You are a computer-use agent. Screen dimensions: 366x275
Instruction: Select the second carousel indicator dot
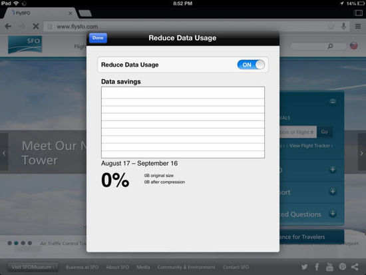click(x=16, y=243)
